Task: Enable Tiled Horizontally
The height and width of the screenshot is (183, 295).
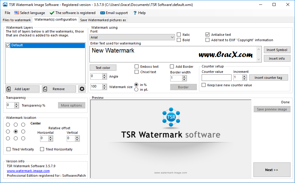Action: pos(42,149)
